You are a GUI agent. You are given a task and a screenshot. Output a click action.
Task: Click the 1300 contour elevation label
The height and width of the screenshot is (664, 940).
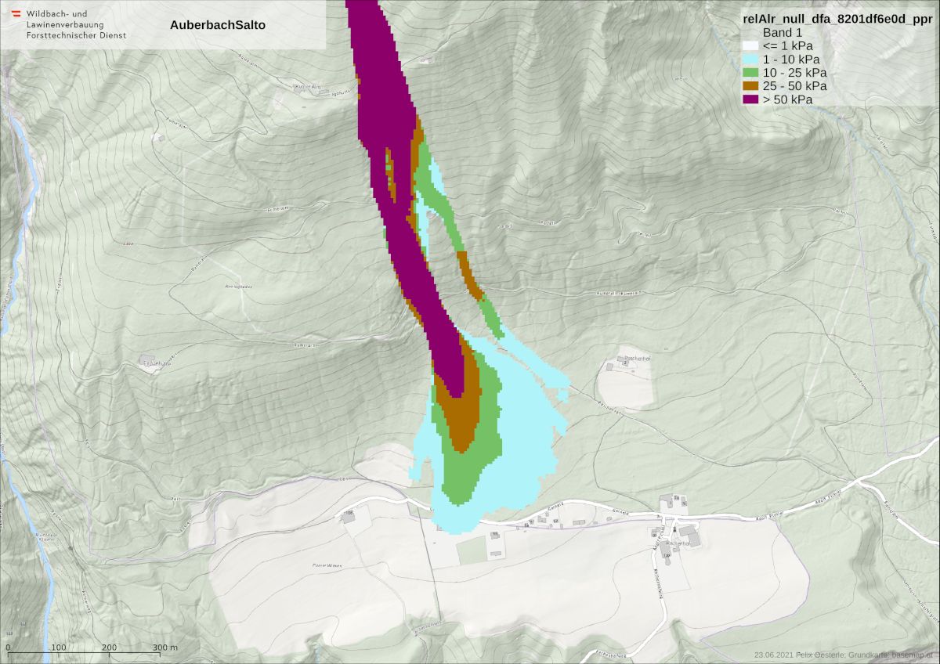point(128,244)
